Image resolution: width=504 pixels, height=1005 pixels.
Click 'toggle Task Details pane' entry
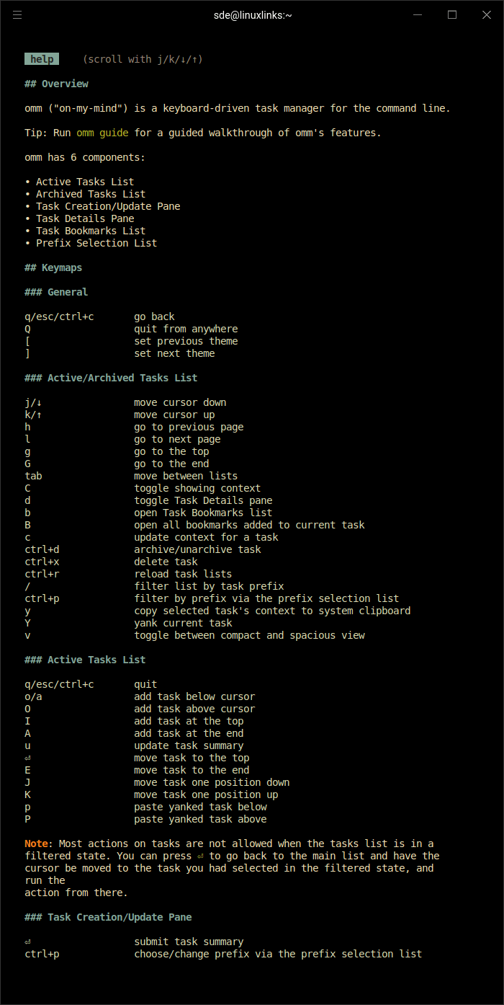203,500
